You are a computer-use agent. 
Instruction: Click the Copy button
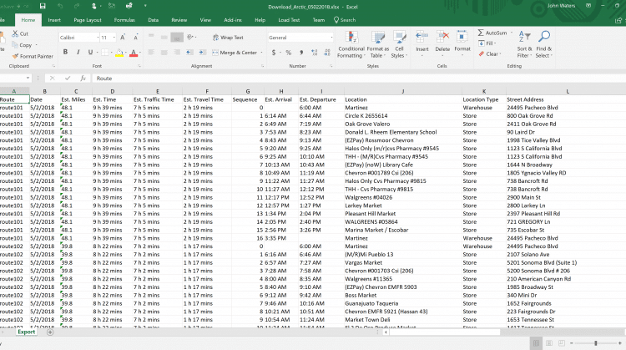(22, 45)
